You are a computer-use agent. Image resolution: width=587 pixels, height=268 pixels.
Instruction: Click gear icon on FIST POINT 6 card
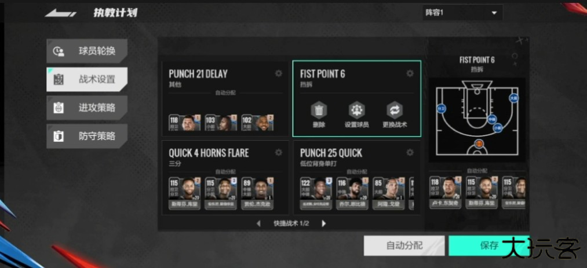(410, 74)
